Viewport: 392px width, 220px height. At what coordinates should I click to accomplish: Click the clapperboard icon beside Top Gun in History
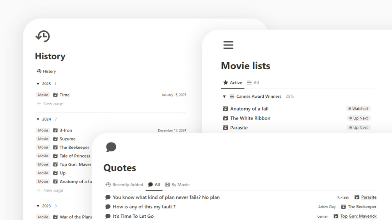(55, 164)
